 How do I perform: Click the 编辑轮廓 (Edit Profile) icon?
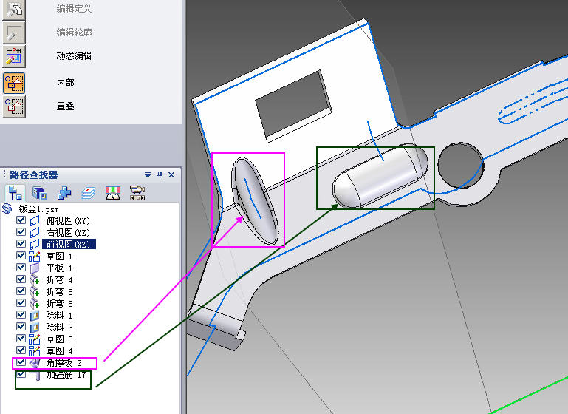(14, 33)
